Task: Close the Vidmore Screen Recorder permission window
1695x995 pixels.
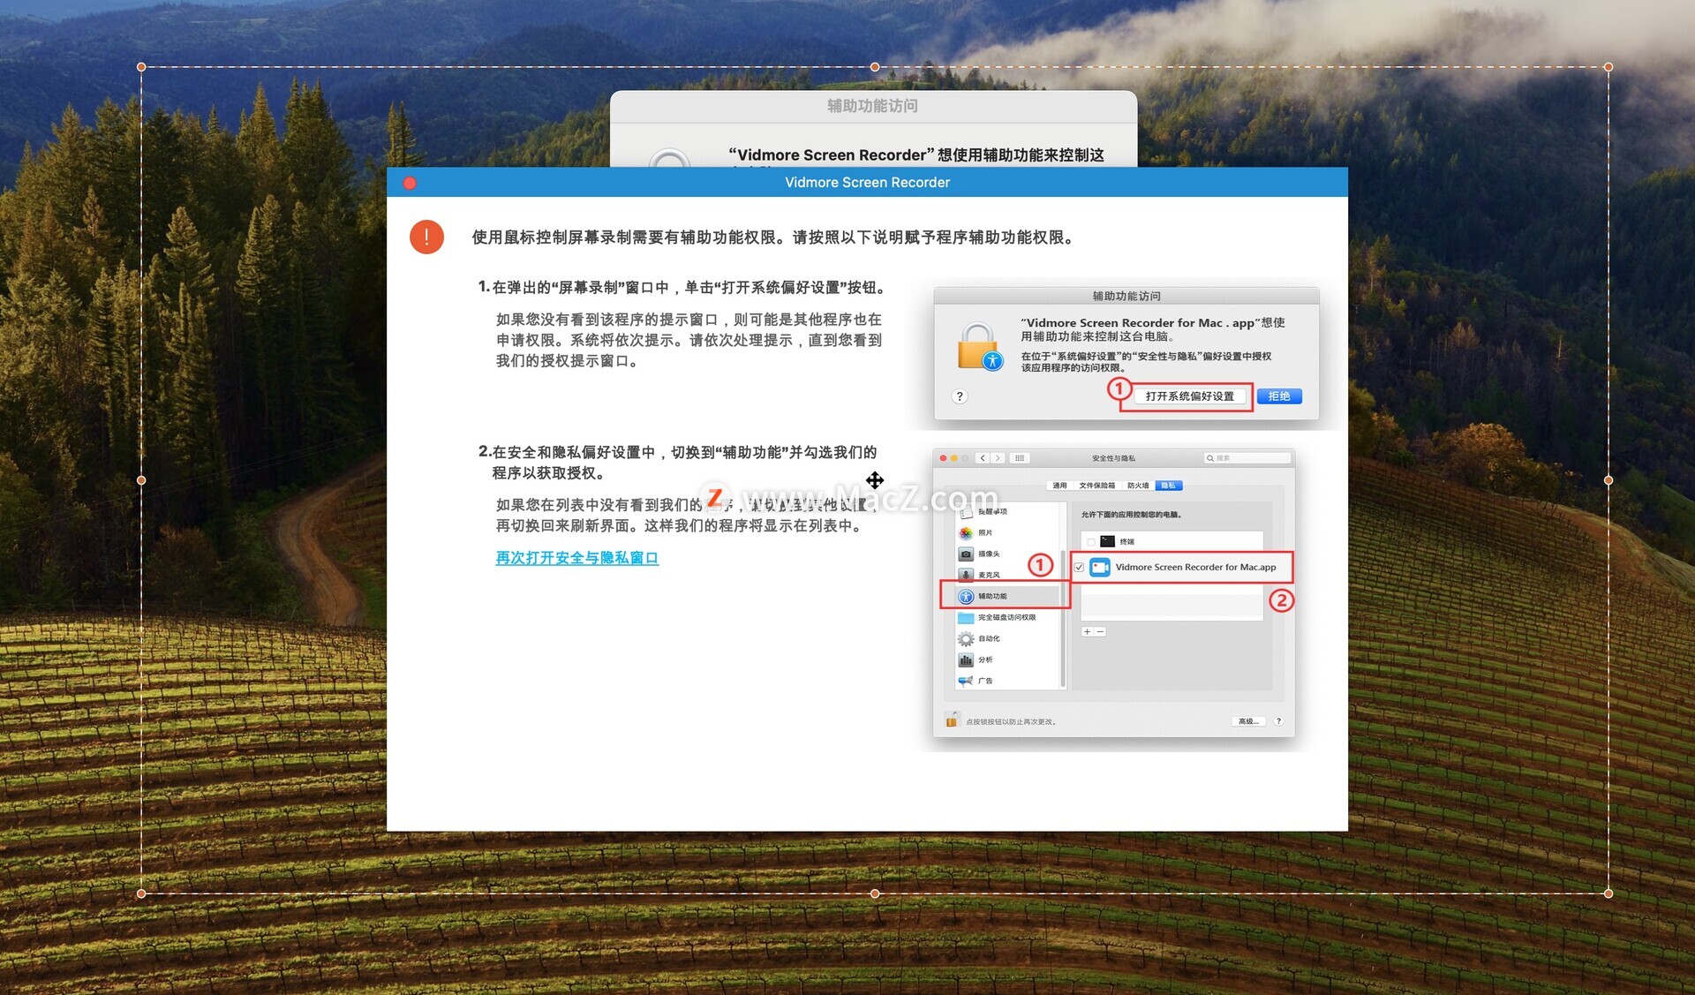Action: coord(410,183)
